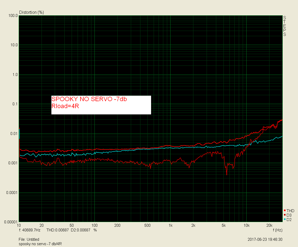Click the 50 frequency tick label
This screenshot has height=247, width=298.
pyautogui.click(x=71, y=225)
